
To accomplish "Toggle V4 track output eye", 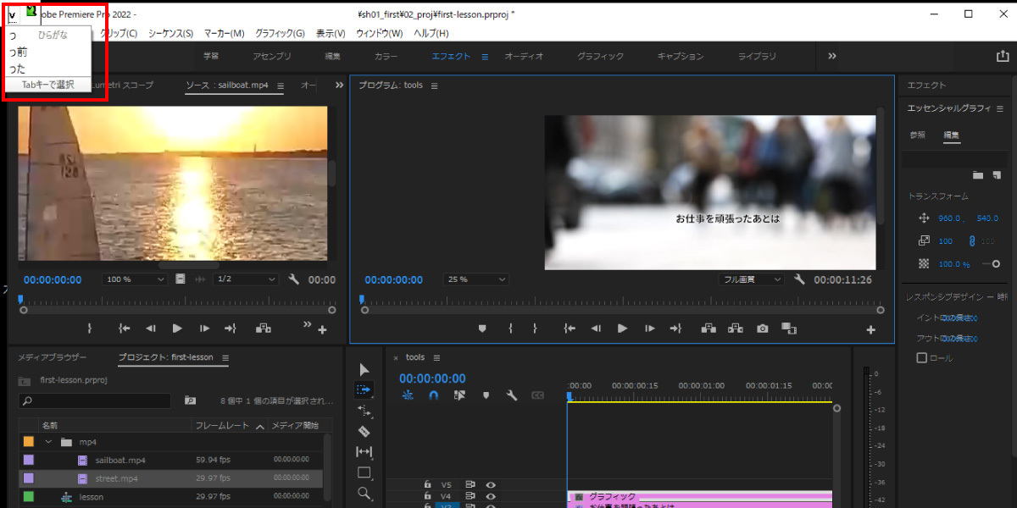I will (490, 497).
